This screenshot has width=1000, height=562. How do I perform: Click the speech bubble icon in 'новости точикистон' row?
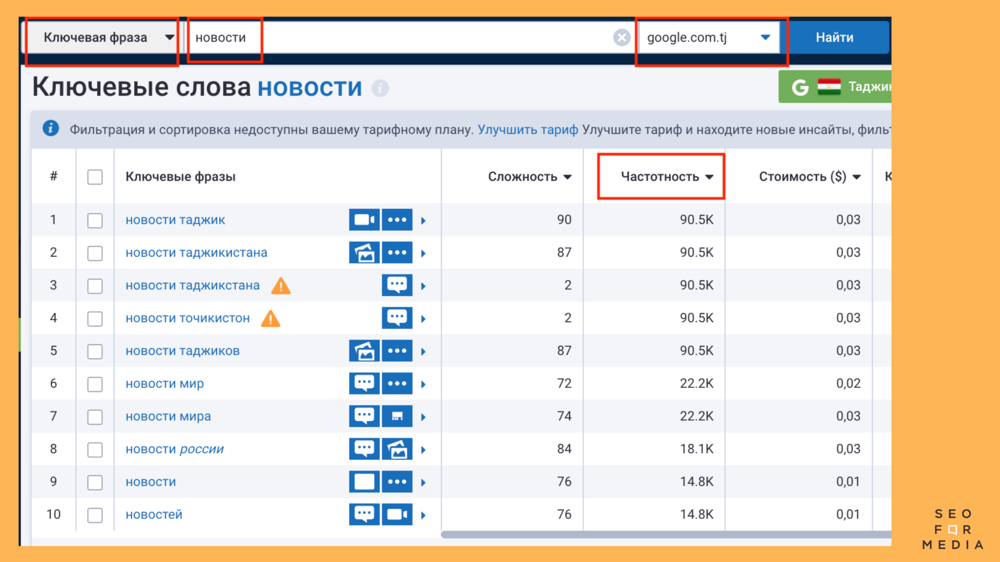tap(397, 318)
